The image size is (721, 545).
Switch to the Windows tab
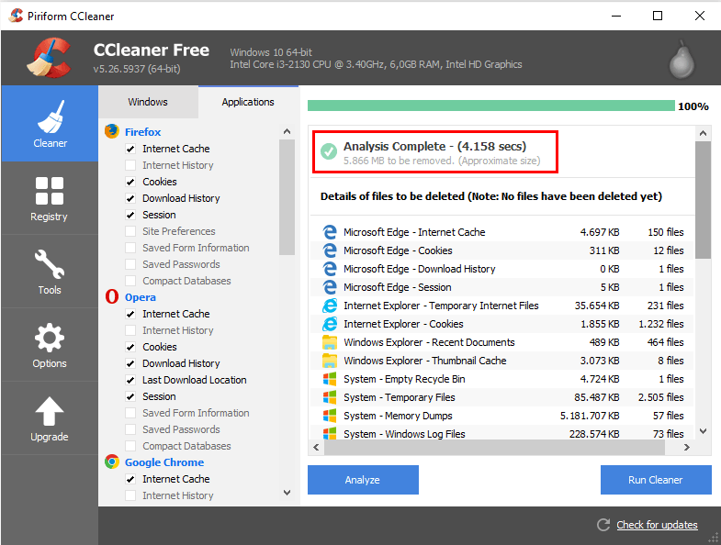[148, 102]
